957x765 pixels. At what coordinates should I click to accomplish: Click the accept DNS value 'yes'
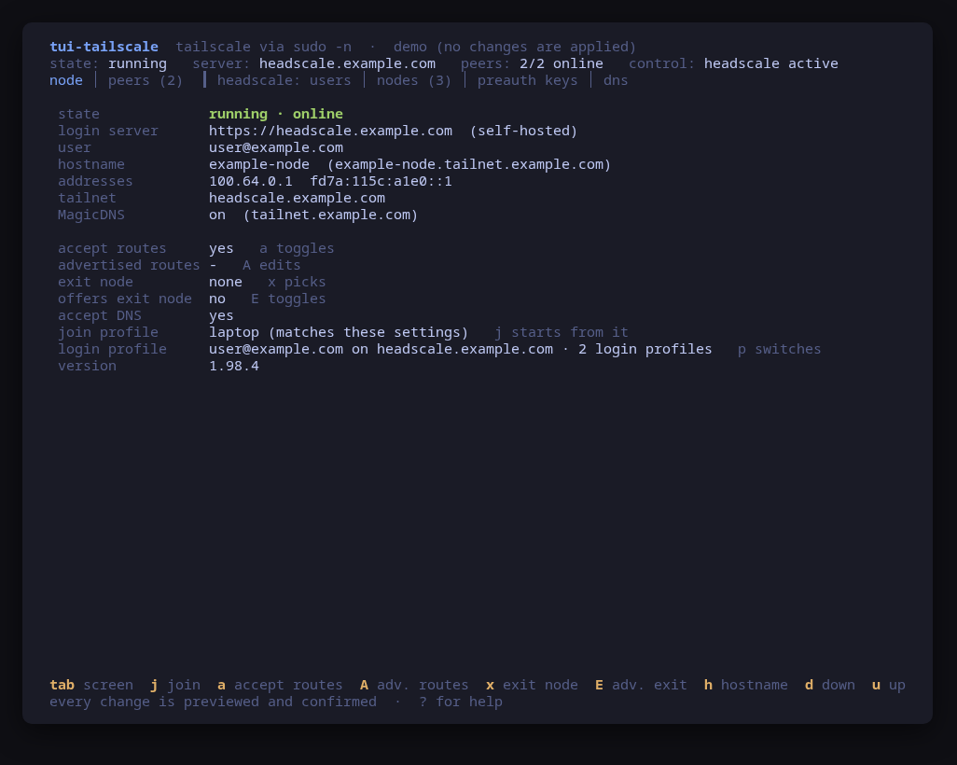(x=221, y=315)
